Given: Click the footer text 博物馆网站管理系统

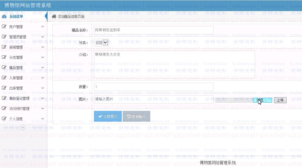Looking at the screenshot, I should (218, 163).
